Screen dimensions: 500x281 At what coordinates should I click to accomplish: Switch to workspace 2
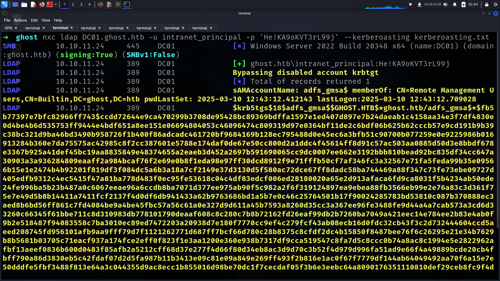point(73,4)
